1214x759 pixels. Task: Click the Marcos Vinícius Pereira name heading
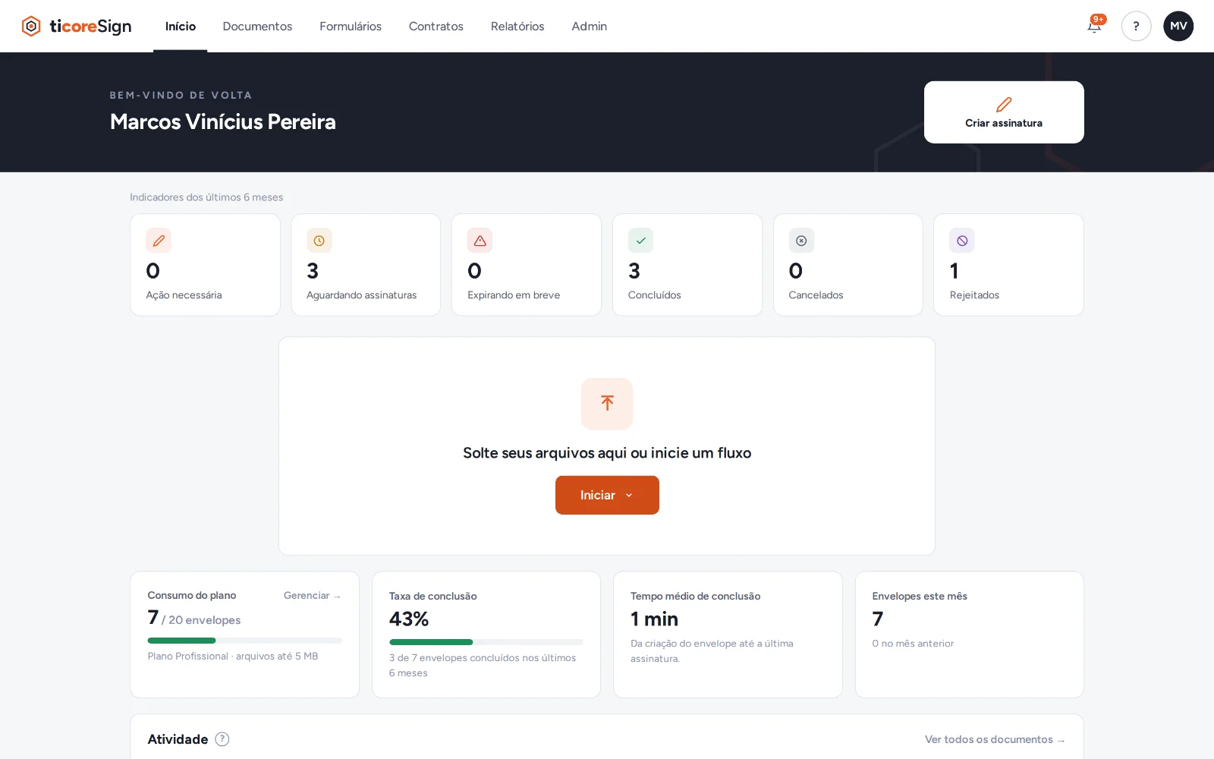pos(223,121)
